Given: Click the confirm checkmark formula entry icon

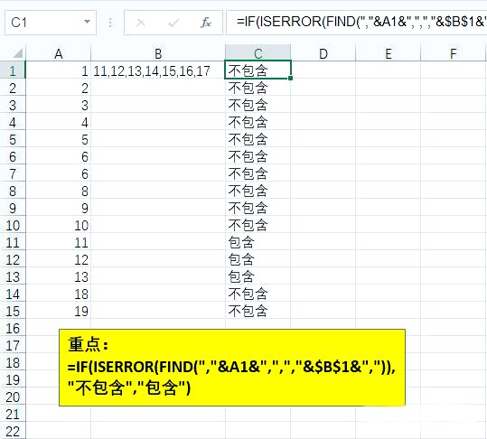Looking at the screenshot, I should click(173, 23).
